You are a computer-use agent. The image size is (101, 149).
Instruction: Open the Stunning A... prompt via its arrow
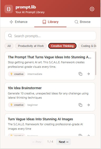(88, 74)
